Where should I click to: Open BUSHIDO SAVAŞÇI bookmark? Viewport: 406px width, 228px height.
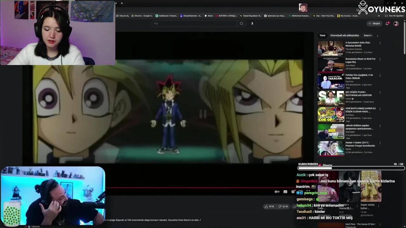point(226,16)
